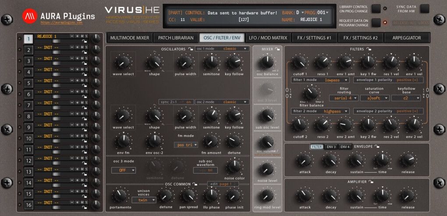This screenshot has width=447, height=216.
Task: Open the saturation curve a)soft dropdown
Action: point(375,98)
